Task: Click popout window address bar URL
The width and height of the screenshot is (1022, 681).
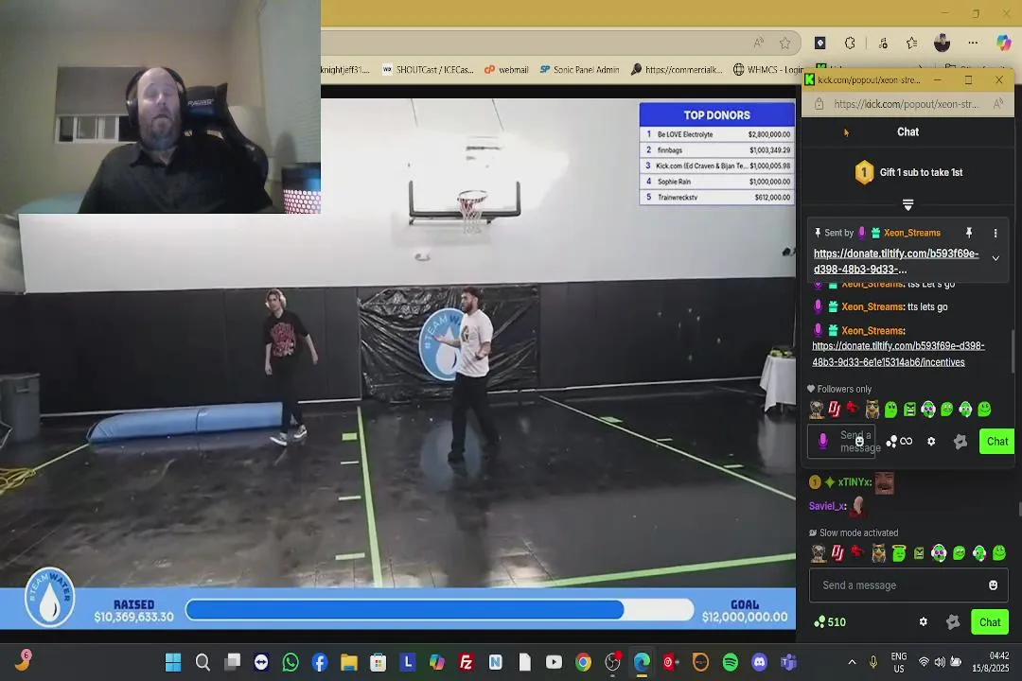Action: click(x=905, y=104)
